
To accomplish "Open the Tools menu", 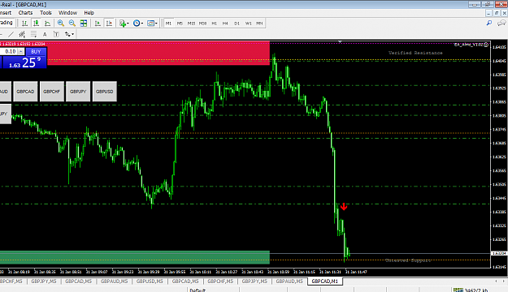I will [46, 13].
